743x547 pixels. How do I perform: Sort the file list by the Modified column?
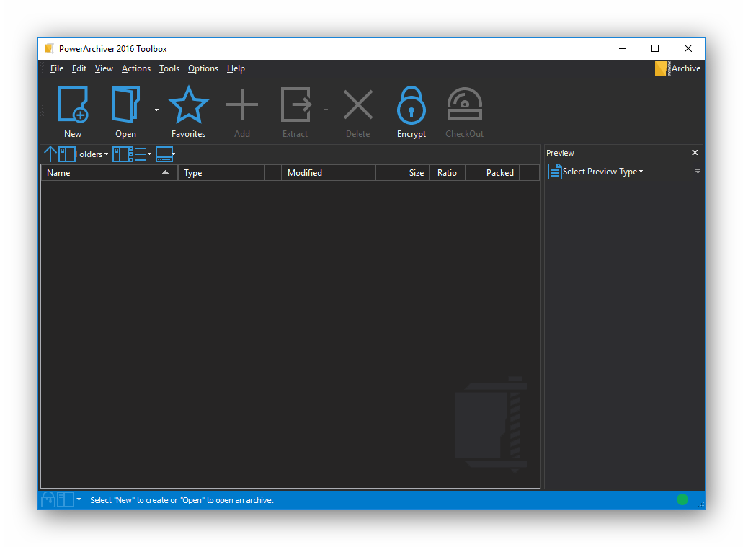tap(329, 173)
